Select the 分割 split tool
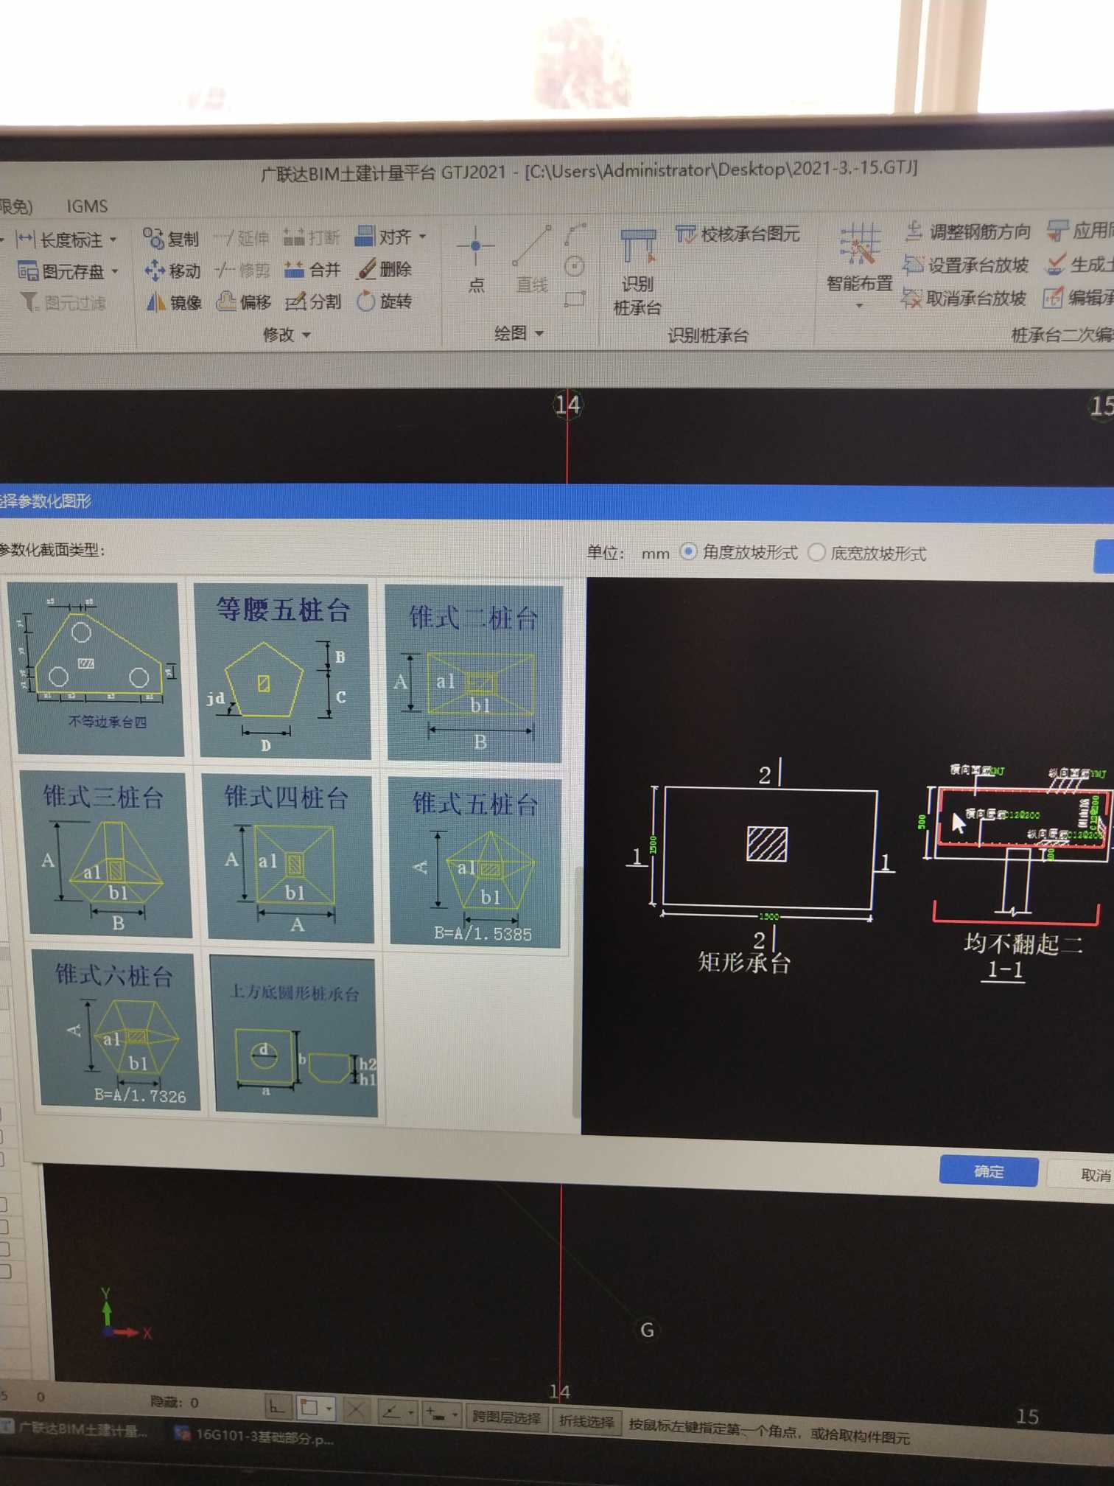The height and width of the screenshot is (1486, 1114). coord(313,301)
